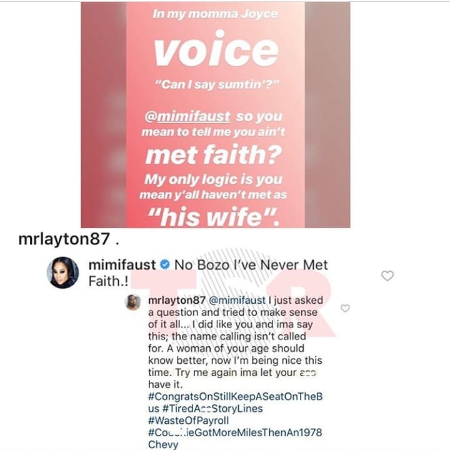
Task: Click the "met faith?" text in the story
Action: pyautogui.click(x=214, y=155)
